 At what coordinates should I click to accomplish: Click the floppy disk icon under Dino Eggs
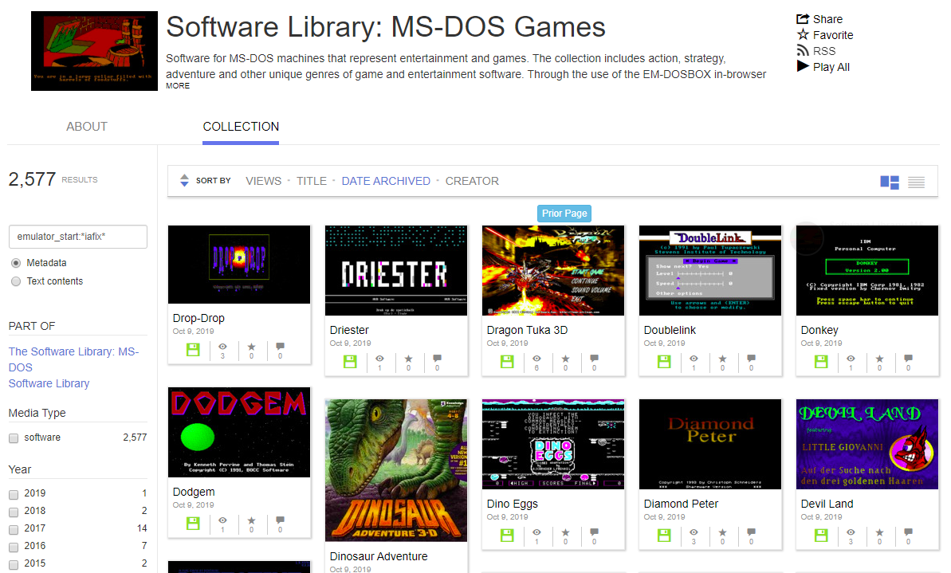[x=507, y=535]
